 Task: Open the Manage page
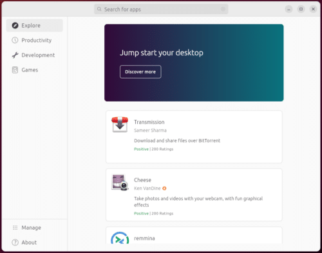(35, 228)
